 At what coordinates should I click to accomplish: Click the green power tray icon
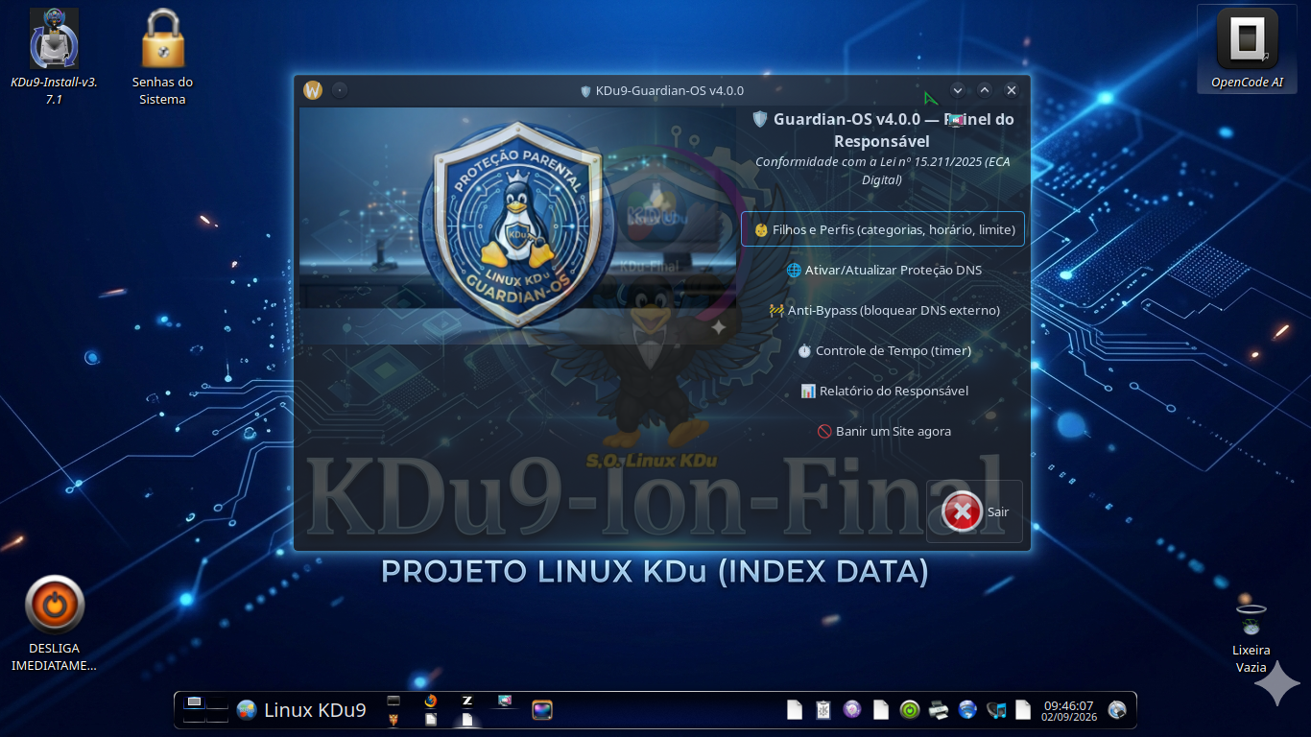coord(910,710)
